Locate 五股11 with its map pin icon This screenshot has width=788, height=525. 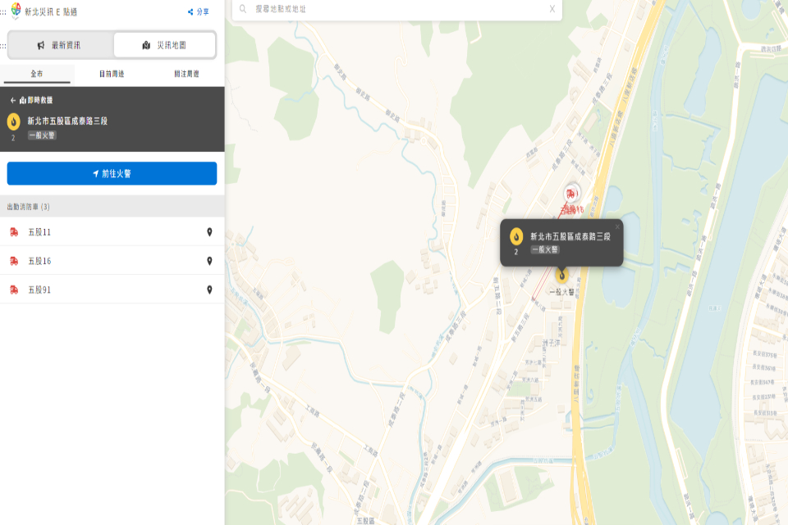[209, 232]
